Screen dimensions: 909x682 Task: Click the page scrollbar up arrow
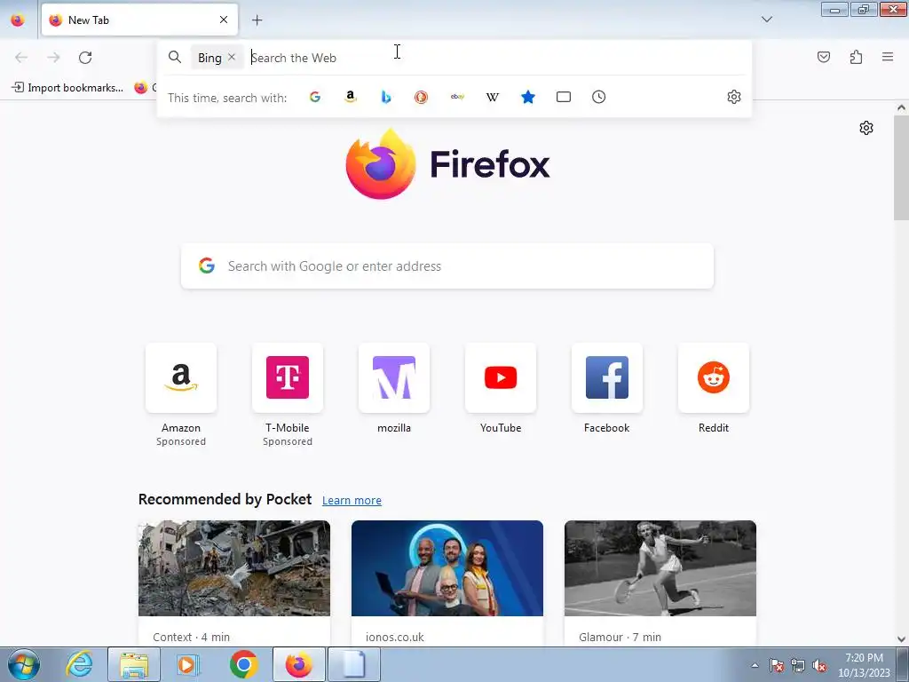pyautogui.click(x=902, y=107)
